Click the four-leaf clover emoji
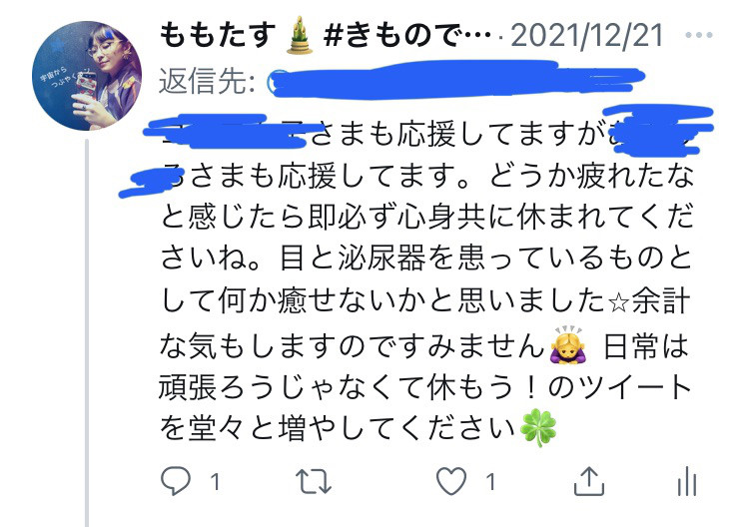Image resolution: width=749 pixels, height=527 pixels. 538,428
